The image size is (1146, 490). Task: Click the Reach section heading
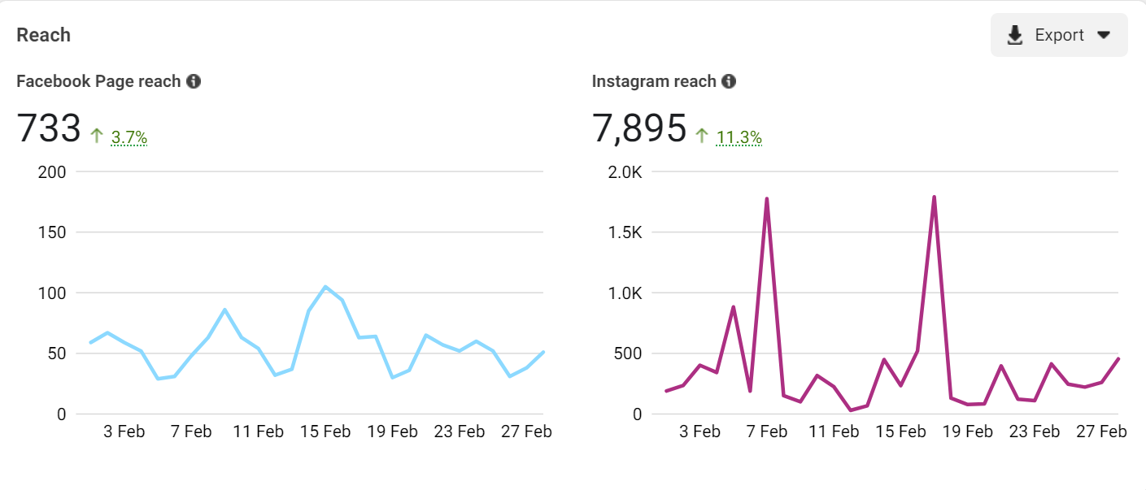(43, 35)
